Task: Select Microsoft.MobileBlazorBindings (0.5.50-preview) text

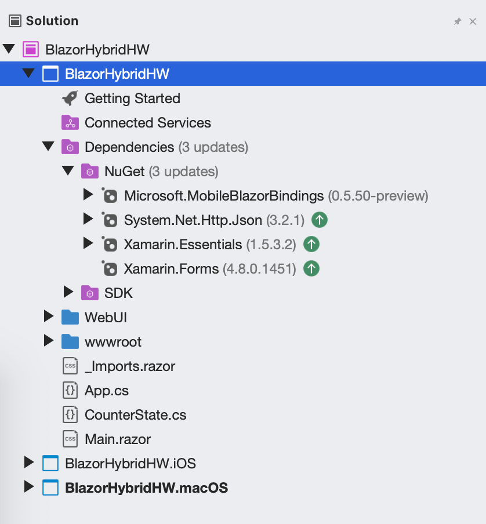Action: pyautogui.click(x=277, y=196)
